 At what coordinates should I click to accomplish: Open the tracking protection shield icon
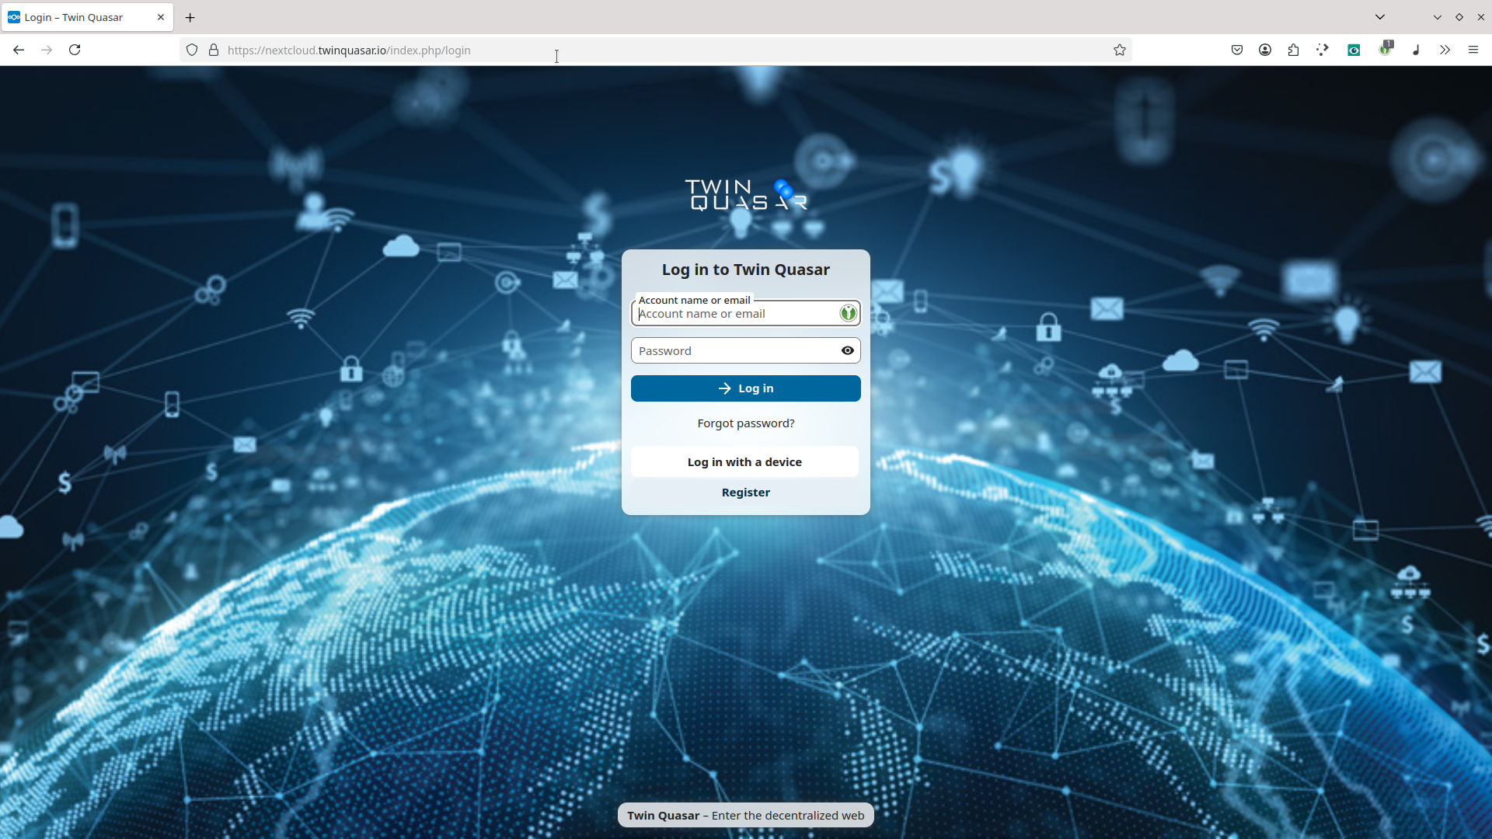click(192, 50)
